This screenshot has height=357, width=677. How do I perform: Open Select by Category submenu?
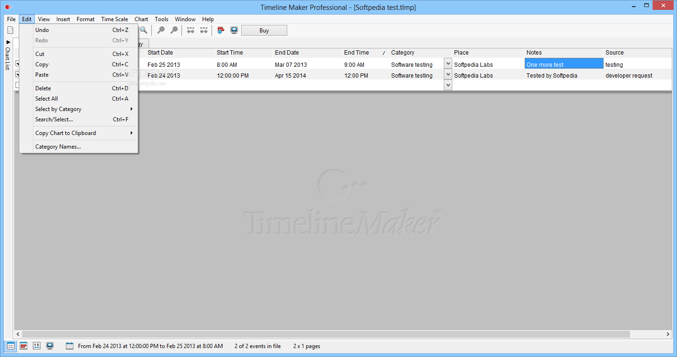[x=79, y=109]
